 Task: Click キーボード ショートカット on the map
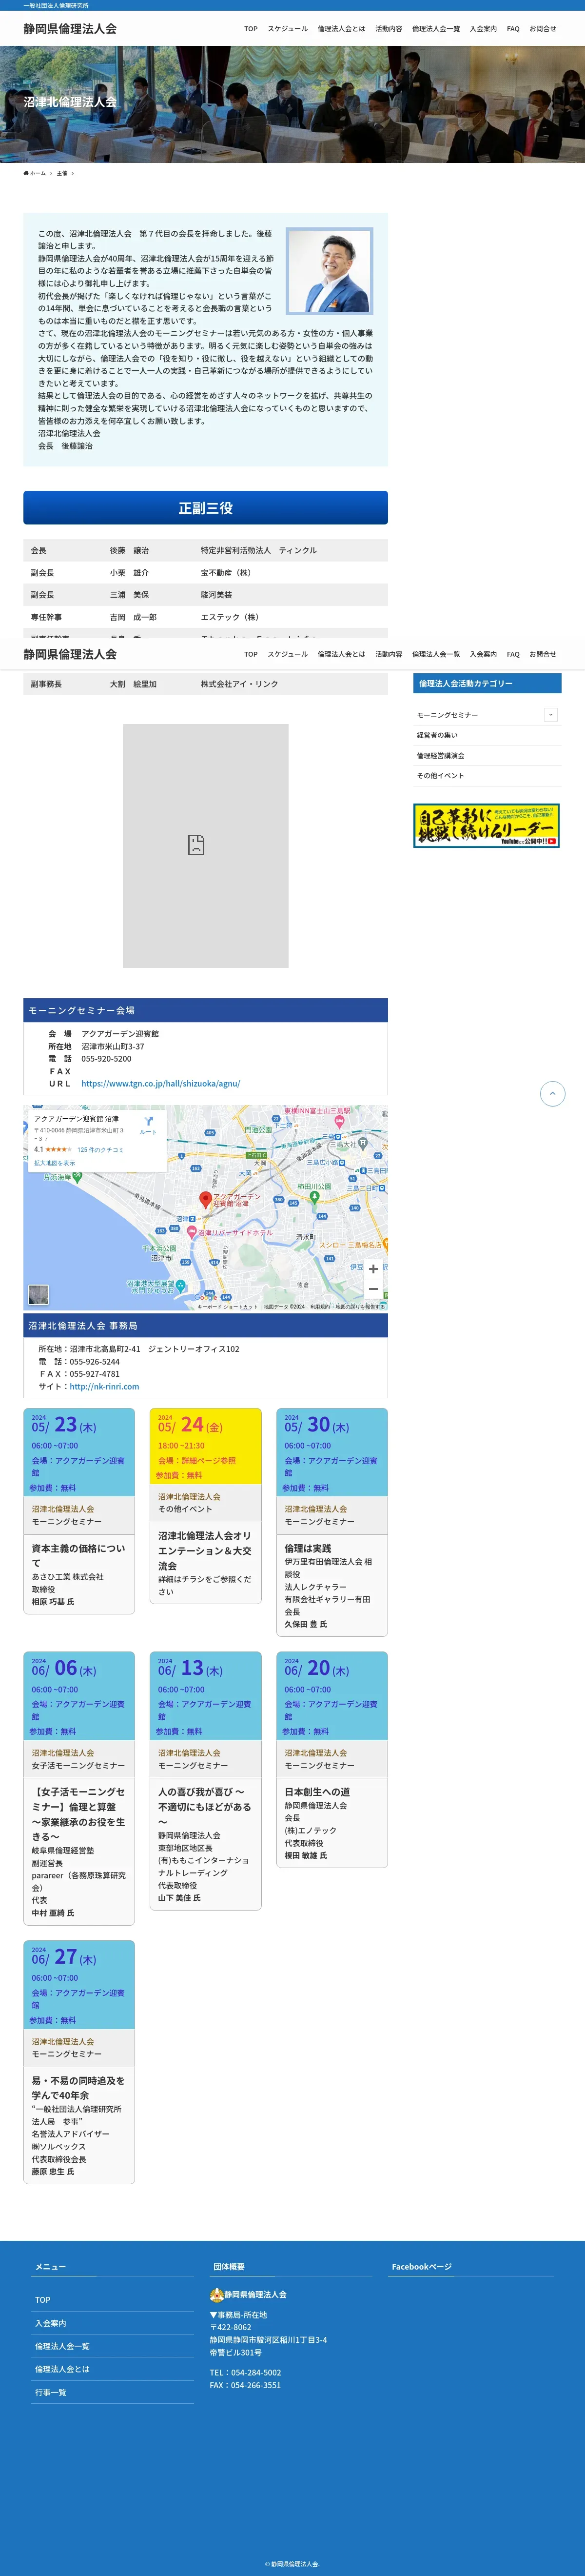[x=227, y=1306]
